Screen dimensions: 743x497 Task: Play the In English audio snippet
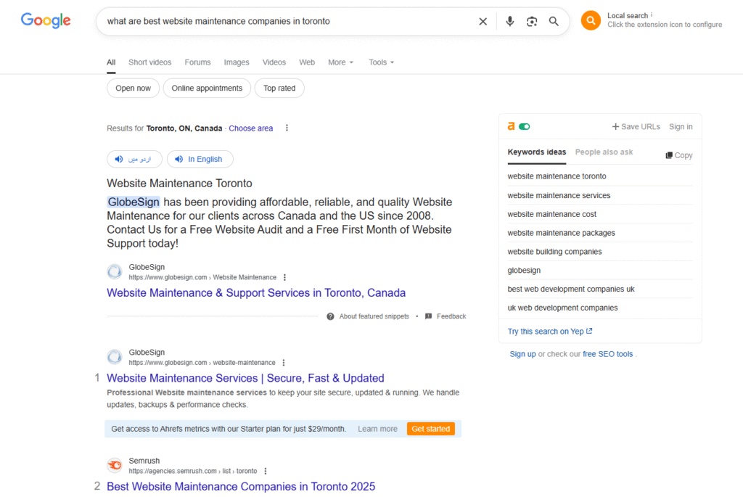(x=200, y=159)
